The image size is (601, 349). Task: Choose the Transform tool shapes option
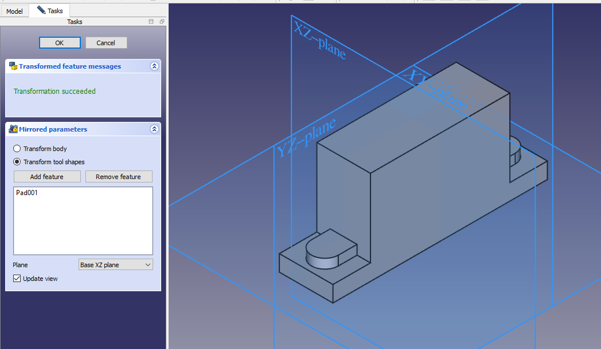tap(17, 162)
